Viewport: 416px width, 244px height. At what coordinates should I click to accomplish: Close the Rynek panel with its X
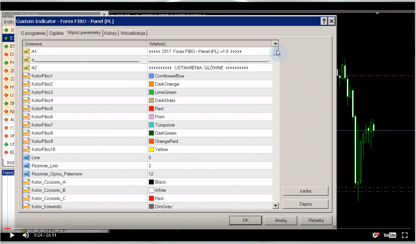coord(104,14)
